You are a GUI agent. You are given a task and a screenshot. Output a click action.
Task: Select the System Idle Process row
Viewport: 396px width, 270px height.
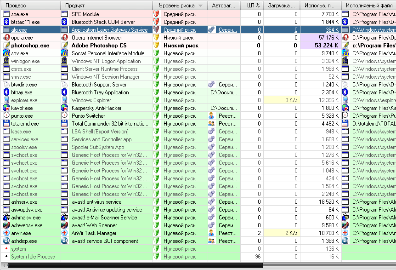coord(198,257)
